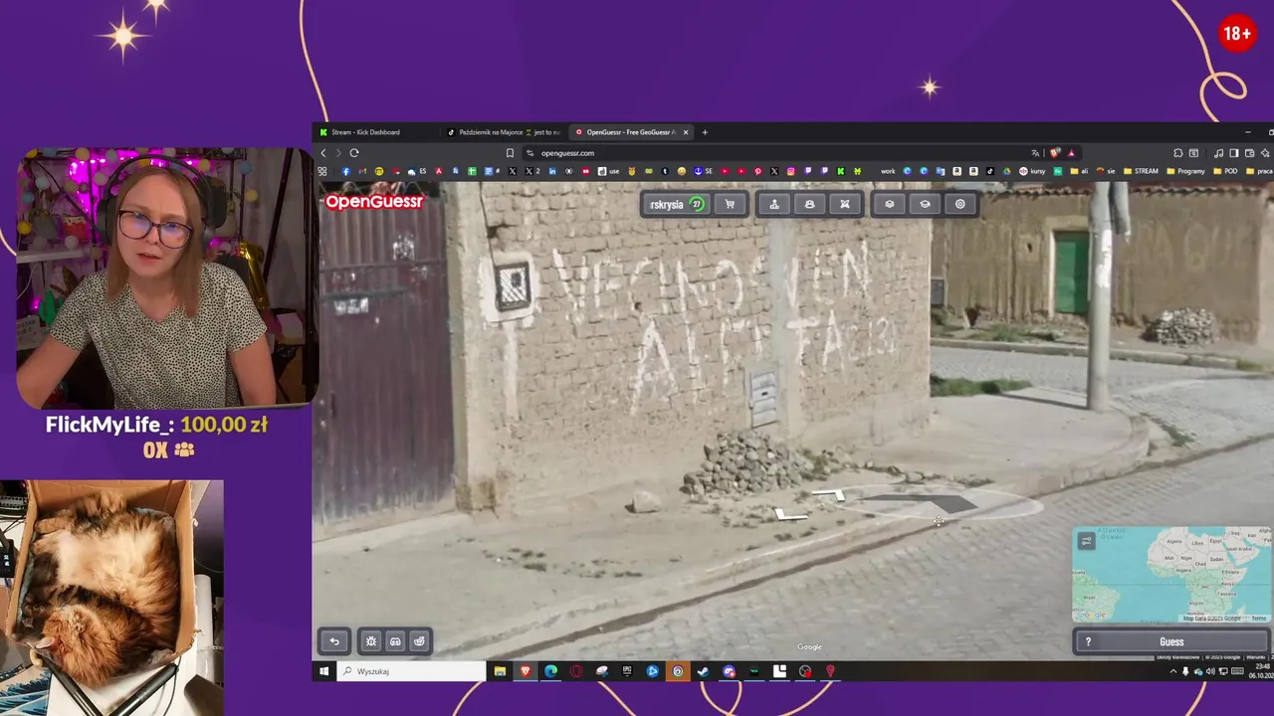
Task: Open OpenGuessr settings gear
Action: [x=960, y=204]
